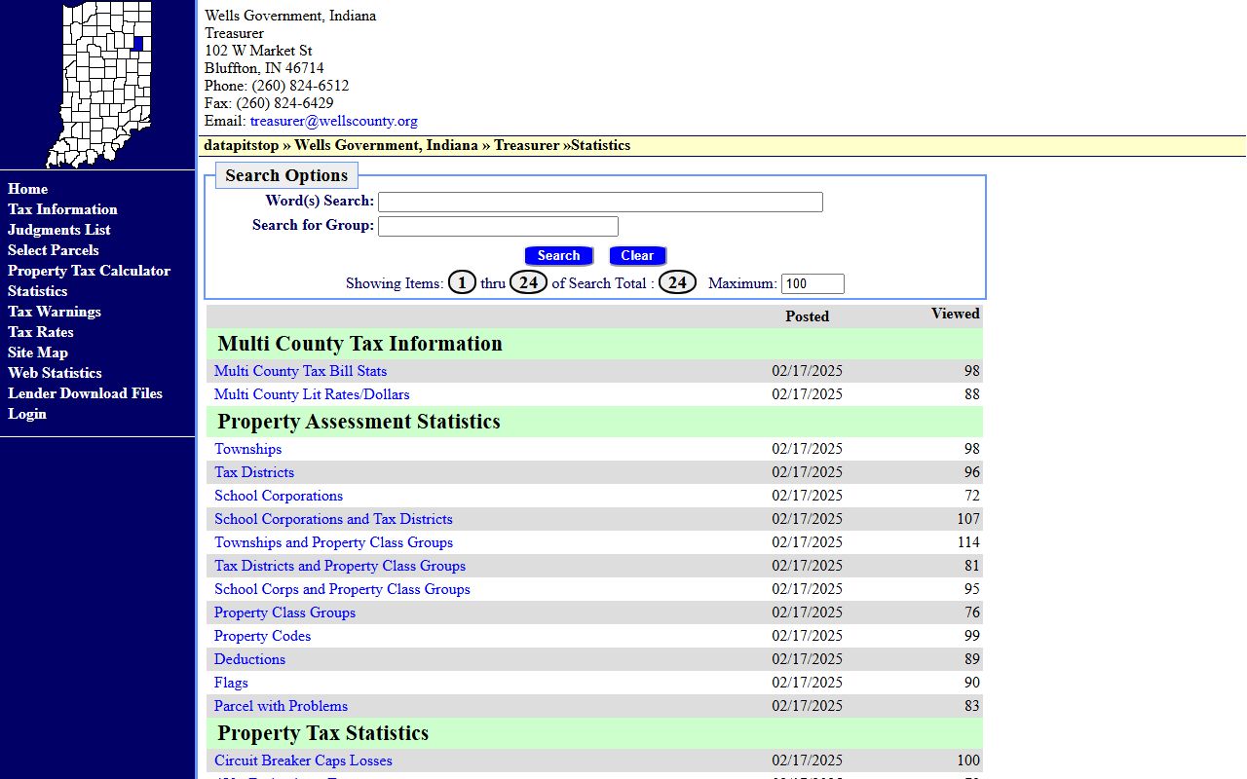Image resolution: width=1247 pixels, height=779 pixels.
Task: Go to Tax Information in sidebar
Action: tap(62, 209)
